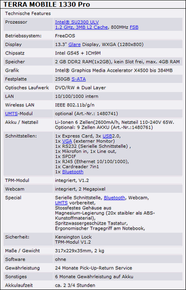Image resolution: width=186 pixels, height=290 pixels.
Task: Click the UMTS link in UMTS-Modul label
Action: 11,114
